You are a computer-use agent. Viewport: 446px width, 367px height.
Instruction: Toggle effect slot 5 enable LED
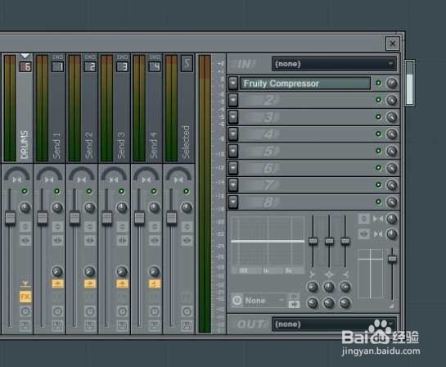coord(378,151)
